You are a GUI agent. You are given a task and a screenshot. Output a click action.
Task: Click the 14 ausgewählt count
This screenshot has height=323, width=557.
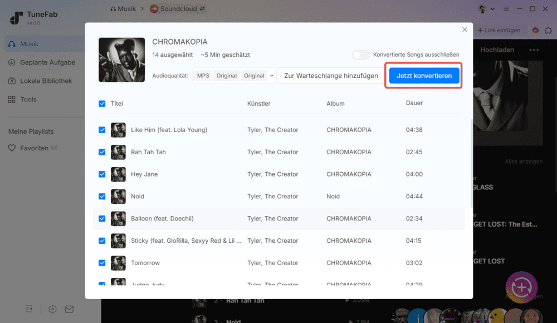coord(172,55)
